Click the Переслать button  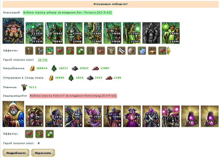click(x=43, y=153)
